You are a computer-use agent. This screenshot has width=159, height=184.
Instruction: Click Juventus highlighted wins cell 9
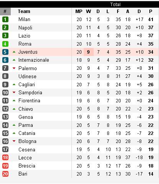(x=89, y=52)
